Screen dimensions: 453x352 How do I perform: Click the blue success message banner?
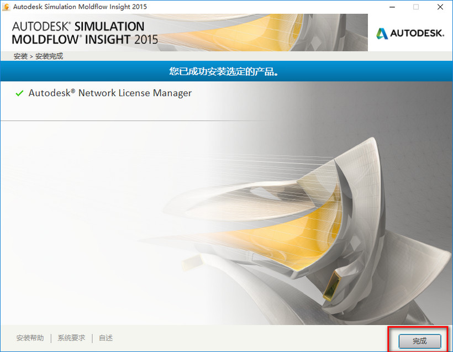pos(227,71)
